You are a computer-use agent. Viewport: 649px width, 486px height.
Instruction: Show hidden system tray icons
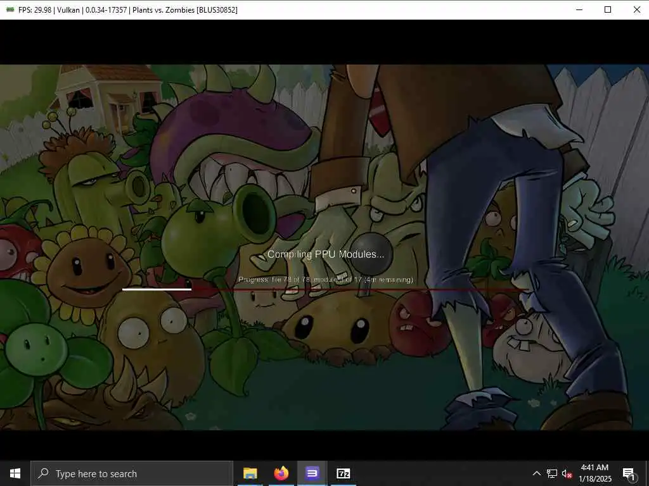(536, 473)
